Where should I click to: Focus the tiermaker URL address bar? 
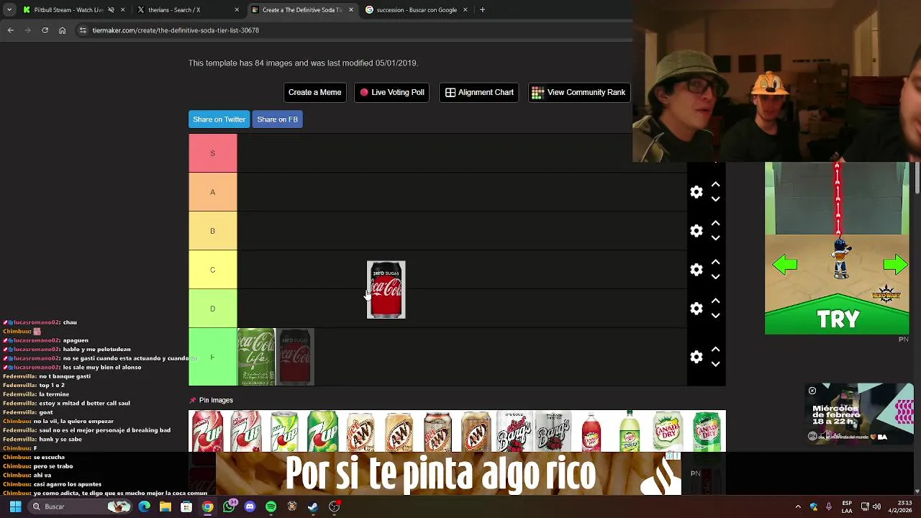(x=353, y=30)
